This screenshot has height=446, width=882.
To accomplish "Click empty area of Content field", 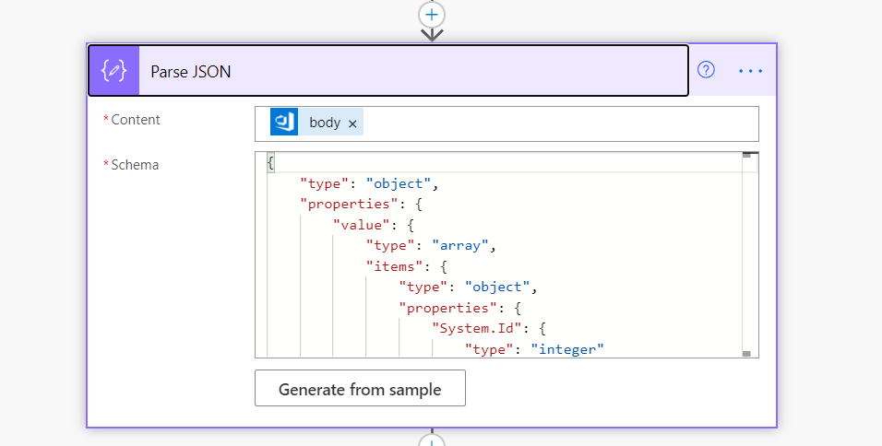I will click(x=560, y=123).
